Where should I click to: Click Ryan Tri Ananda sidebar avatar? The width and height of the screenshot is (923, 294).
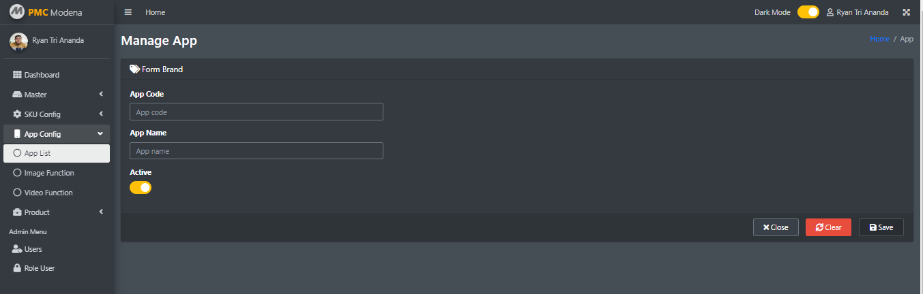(18, 42)
